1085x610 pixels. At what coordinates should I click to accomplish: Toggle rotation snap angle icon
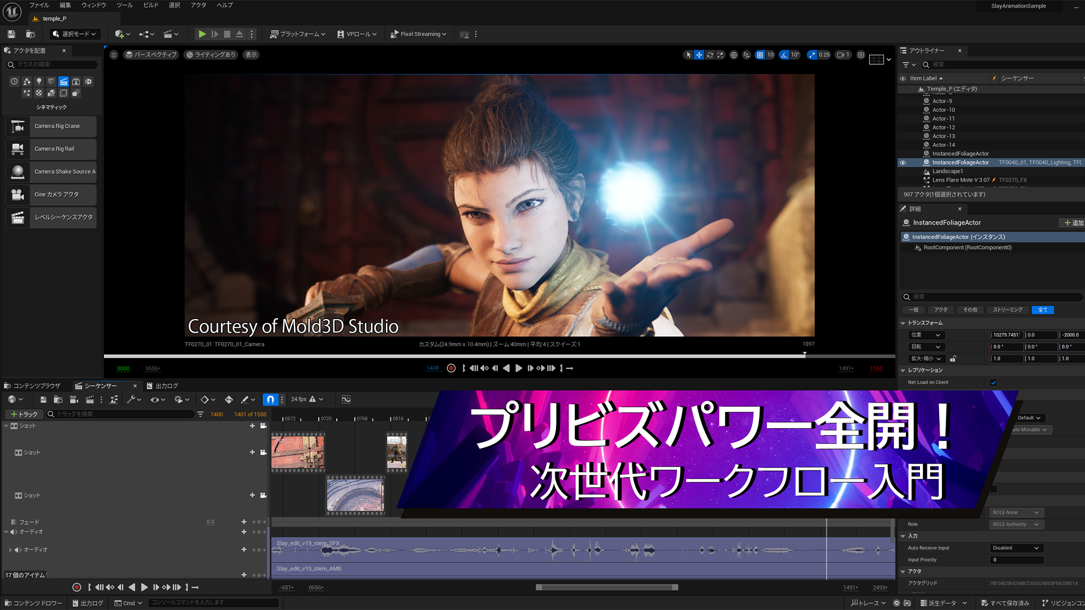784,55
